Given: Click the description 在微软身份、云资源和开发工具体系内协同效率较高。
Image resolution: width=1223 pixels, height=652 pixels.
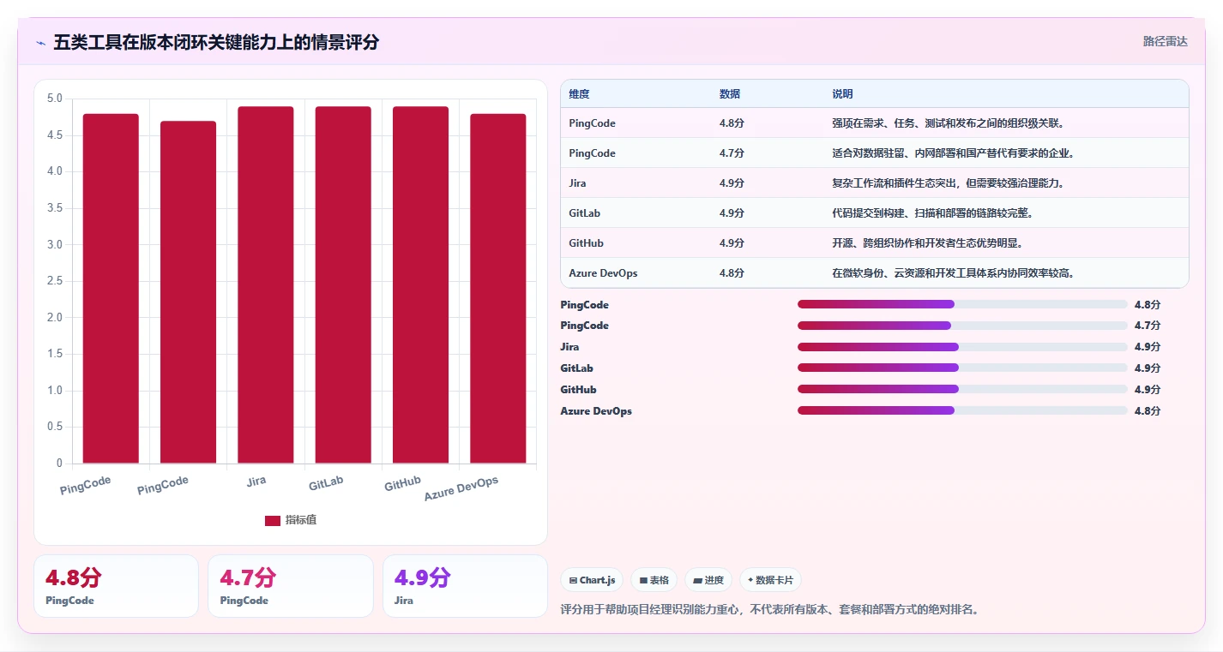Looking at the screenshot, I should tap(954, 273).
